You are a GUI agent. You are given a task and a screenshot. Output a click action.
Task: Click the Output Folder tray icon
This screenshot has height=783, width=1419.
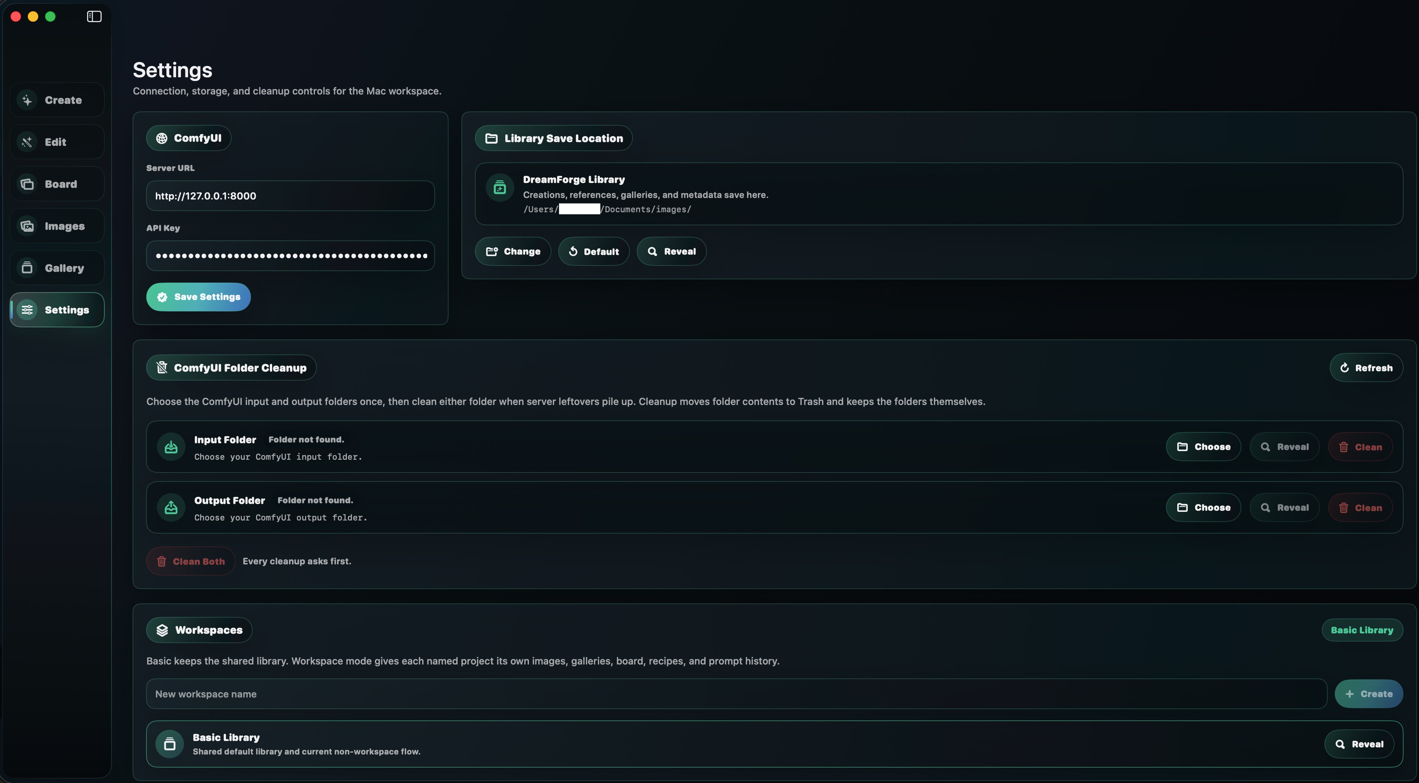point(171,507)
